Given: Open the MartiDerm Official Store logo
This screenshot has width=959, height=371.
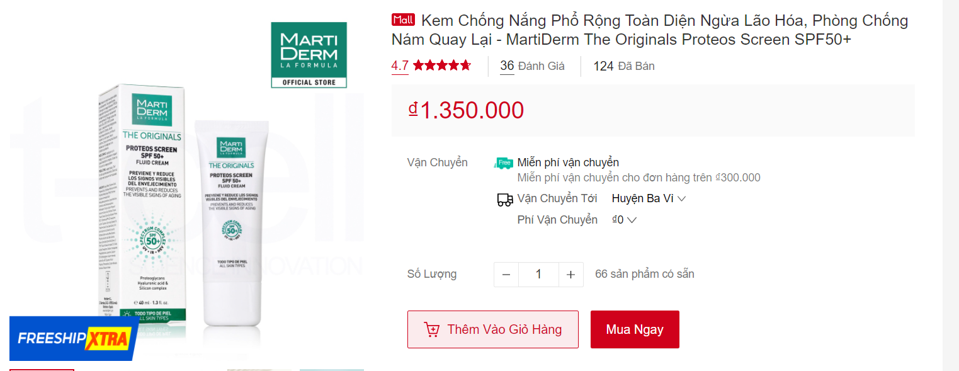Looking at the screenshot, I should (x=309, y=55).
